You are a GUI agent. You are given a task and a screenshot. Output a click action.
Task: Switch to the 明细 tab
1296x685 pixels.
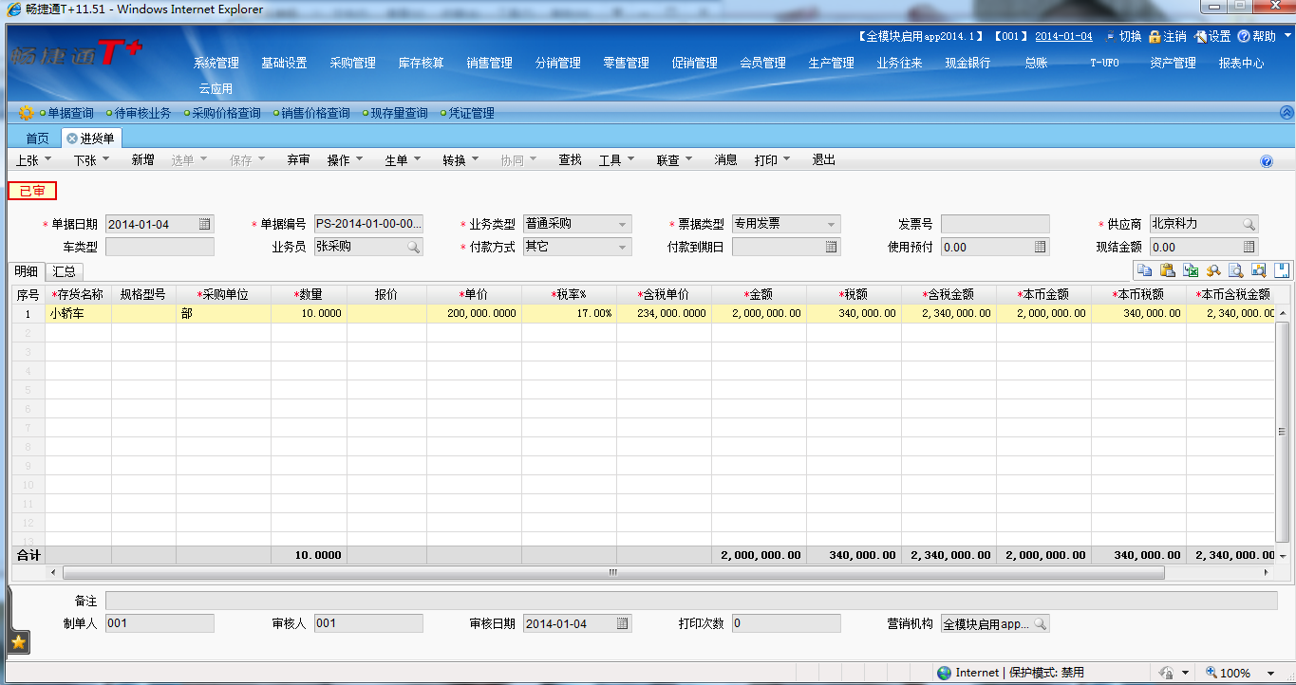click(27, 270)
